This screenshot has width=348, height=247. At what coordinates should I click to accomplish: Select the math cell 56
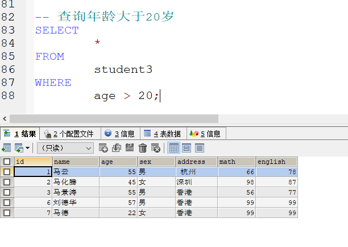click(x=237, y=192)
